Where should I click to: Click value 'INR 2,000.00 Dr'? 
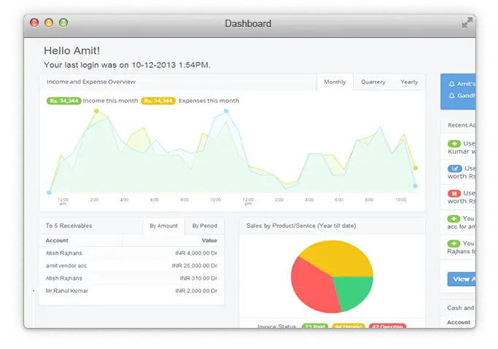tap(196, 291)
